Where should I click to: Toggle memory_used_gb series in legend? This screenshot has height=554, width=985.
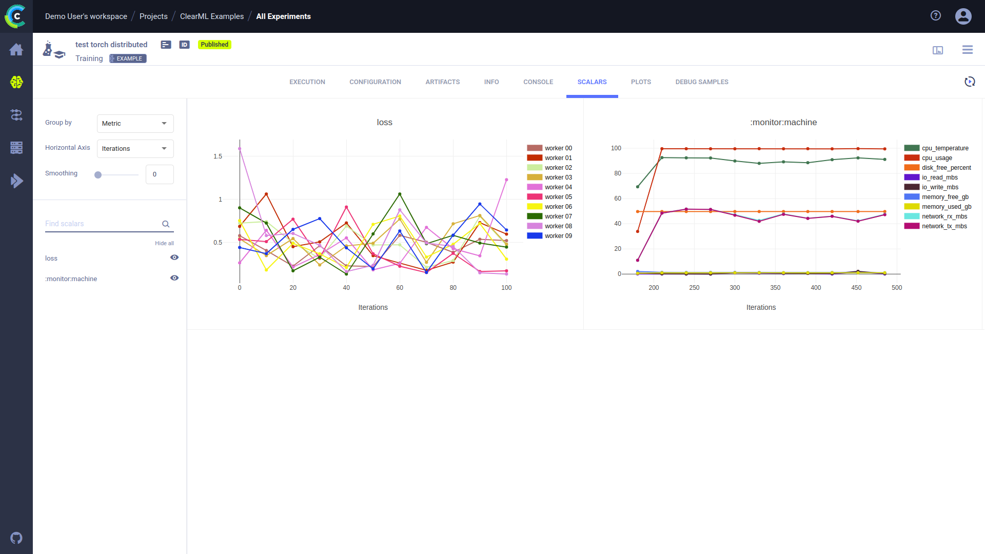click(x=938, y=207)
